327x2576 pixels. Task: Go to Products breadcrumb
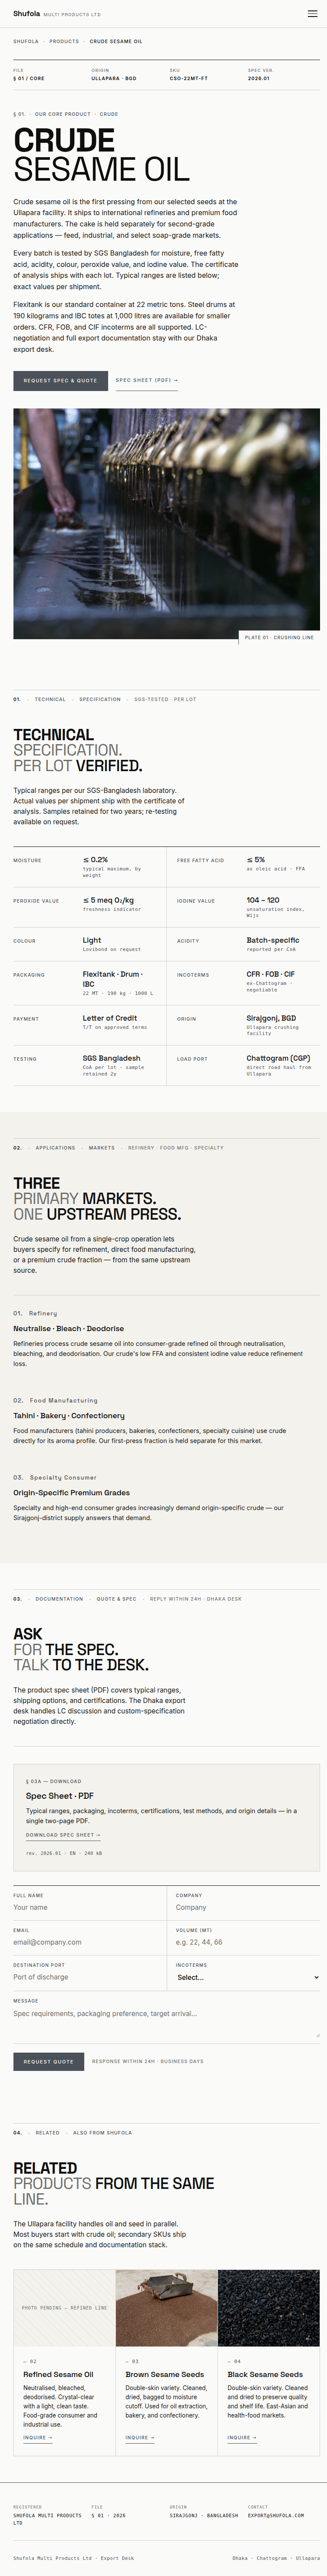pyautogui.click(x=64, y=42)
